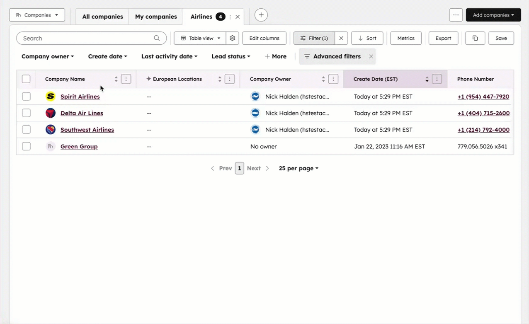The width and height of the screenshot is (529, 324).
Task: Expand the Lead status filter
Action: point(231,56)
